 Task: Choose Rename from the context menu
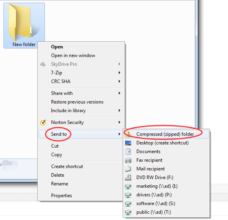[81, 184]
